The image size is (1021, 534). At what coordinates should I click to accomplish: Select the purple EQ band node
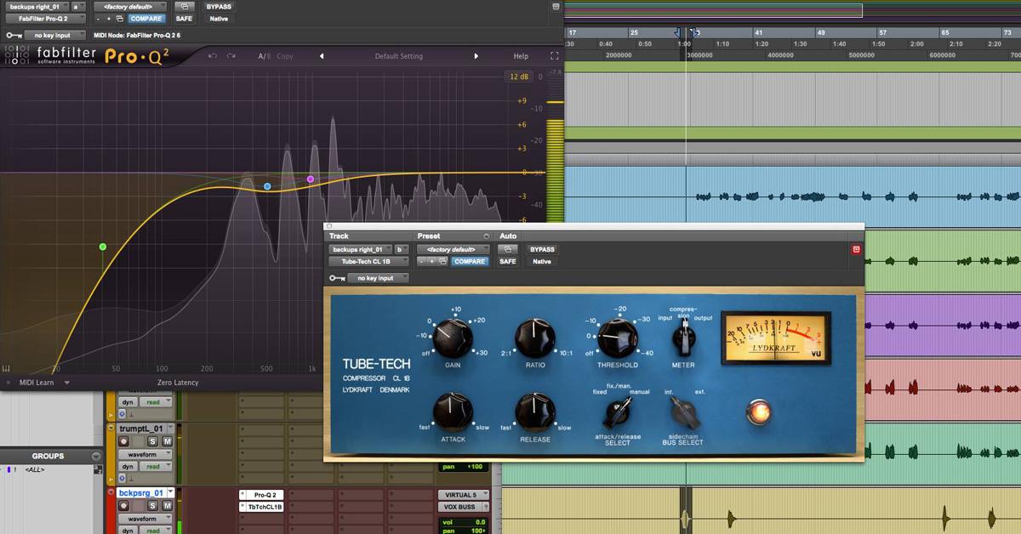tap(311, 179)
